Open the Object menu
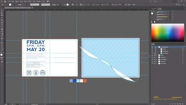Viewport: 186px width, 105px height. (x=17, y=1)
